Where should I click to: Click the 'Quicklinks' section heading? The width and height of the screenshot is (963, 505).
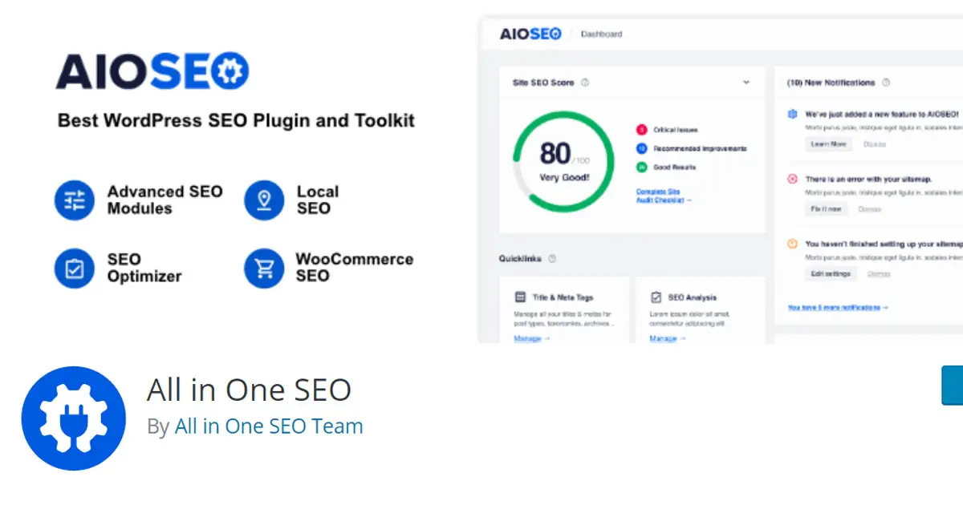(x=520, y=259)
